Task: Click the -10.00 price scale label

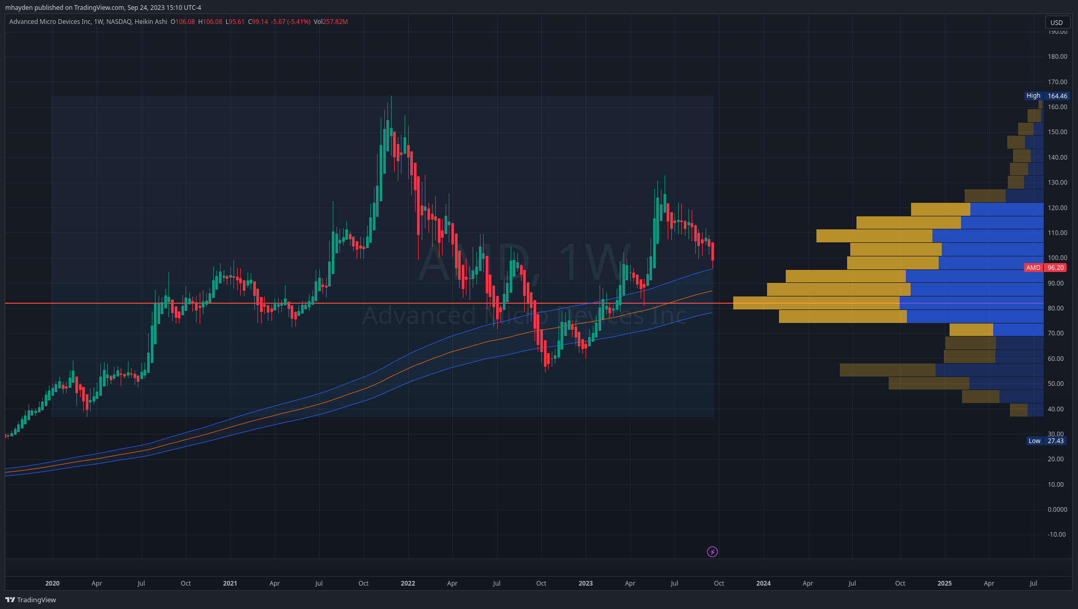Action: (1056, 535)
